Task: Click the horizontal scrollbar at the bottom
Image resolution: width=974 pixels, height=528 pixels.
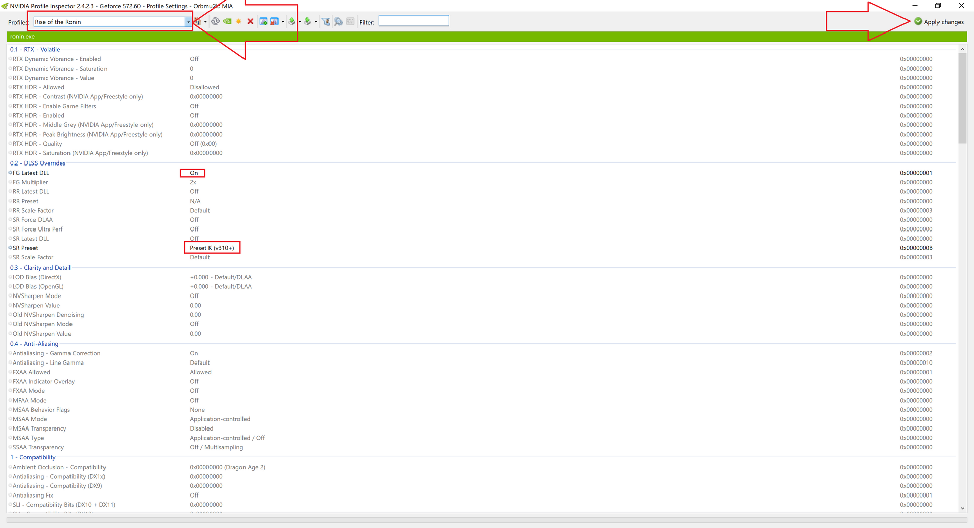Action: point(486,520)
